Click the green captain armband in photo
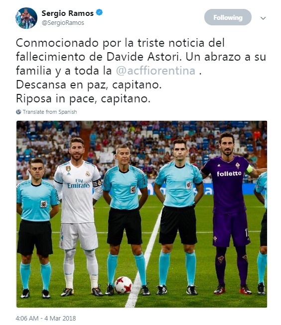Screen dimensions: 281x325 249,169
